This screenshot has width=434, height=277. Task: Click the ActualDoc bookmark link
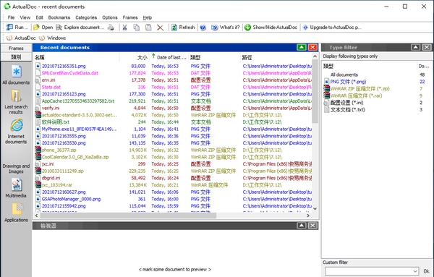coord(21,38)
